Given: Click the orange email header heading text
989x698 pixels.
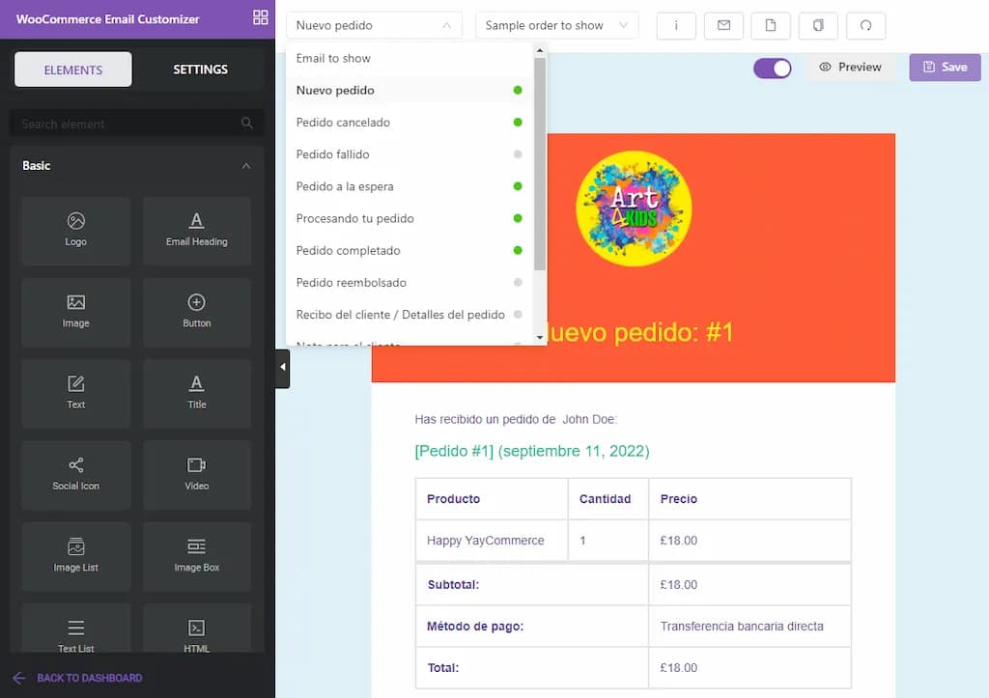Looking at the screenshot, I should tap(638, 333).
